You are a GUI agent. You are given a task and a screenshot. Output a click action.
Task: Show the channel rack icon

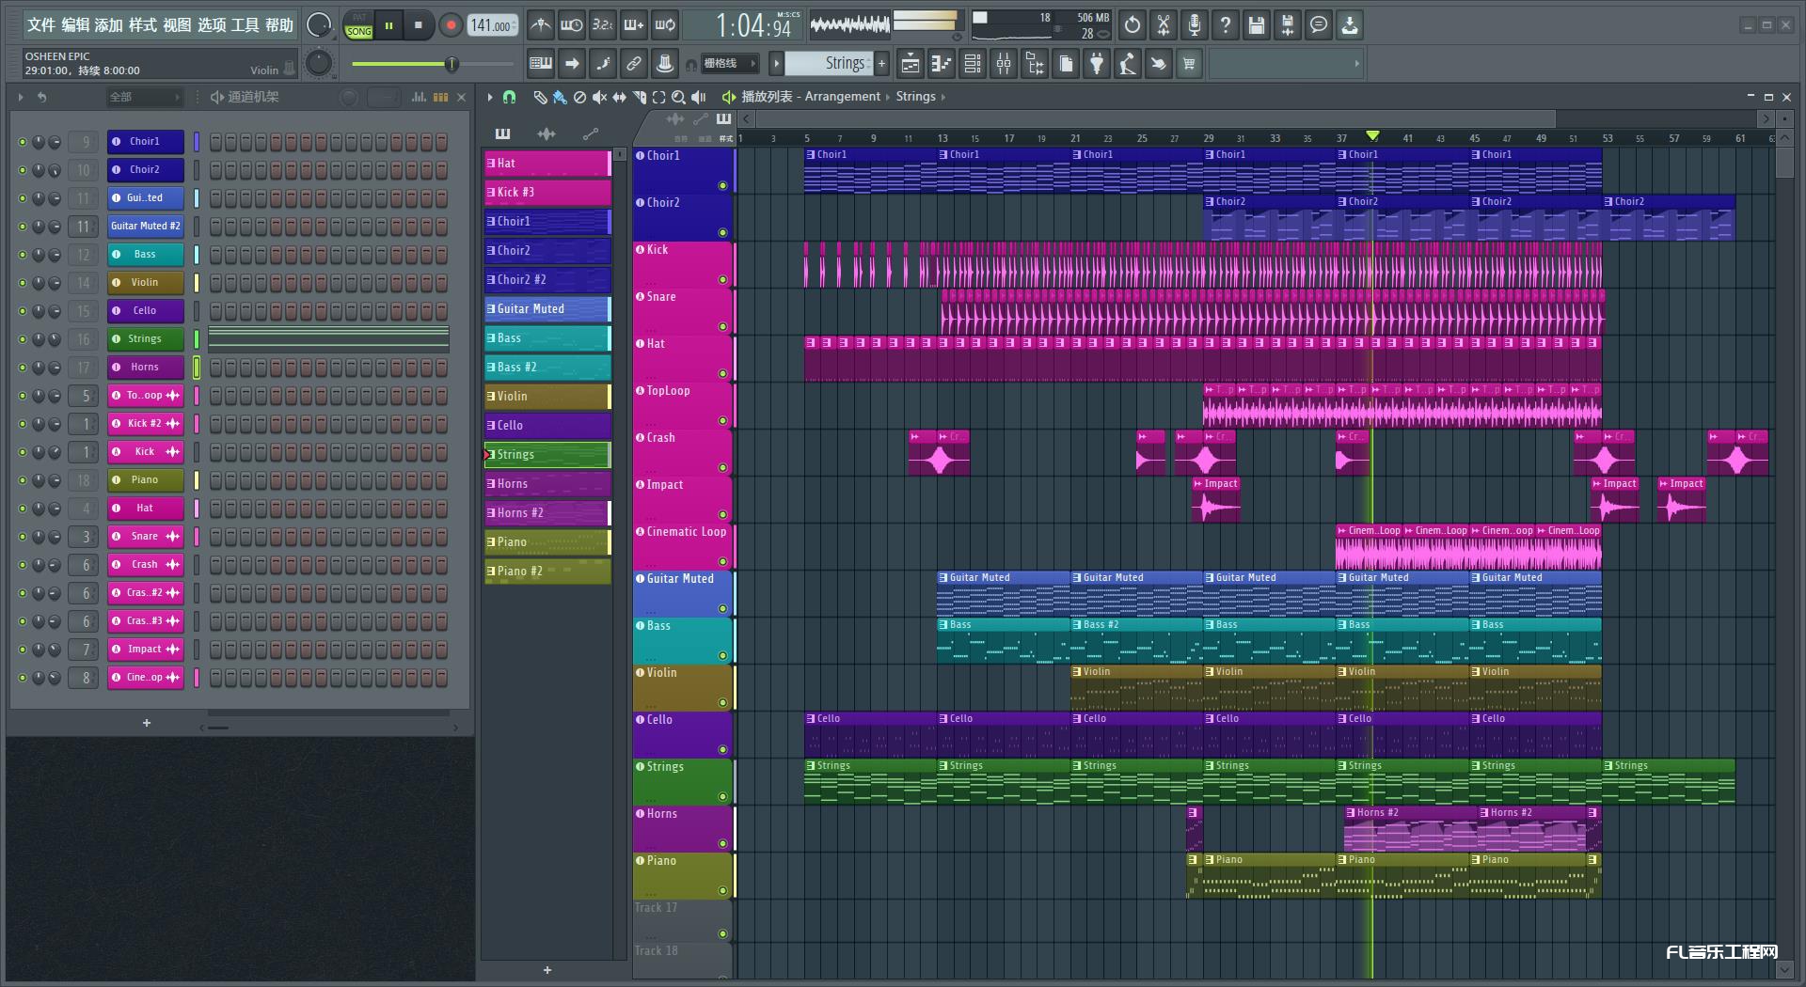[973, 64]
